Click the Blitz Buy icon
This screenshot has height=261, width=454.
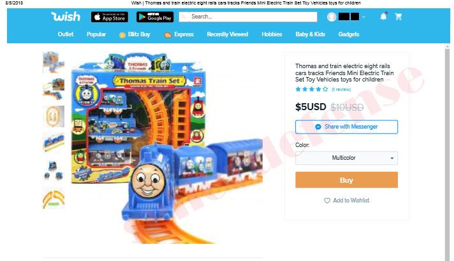pos(122,35)
